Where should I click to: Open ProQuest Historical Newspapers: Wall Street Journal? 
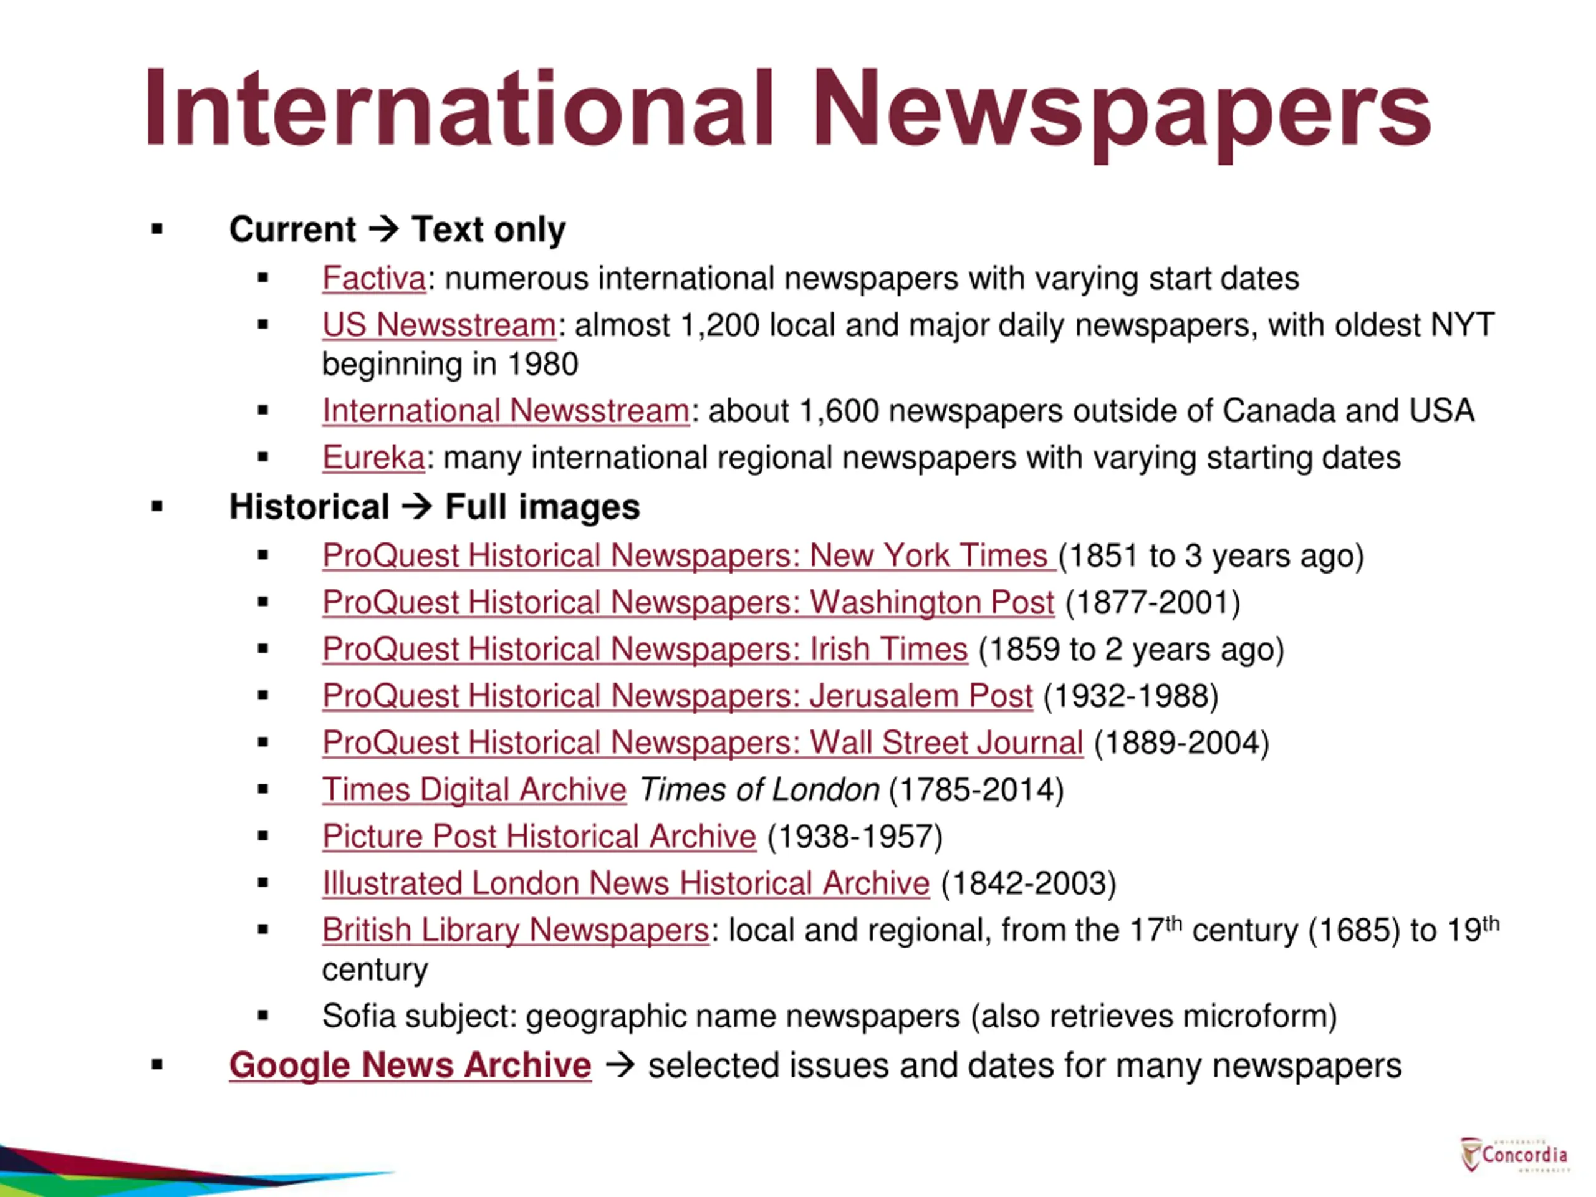(703, 743)
